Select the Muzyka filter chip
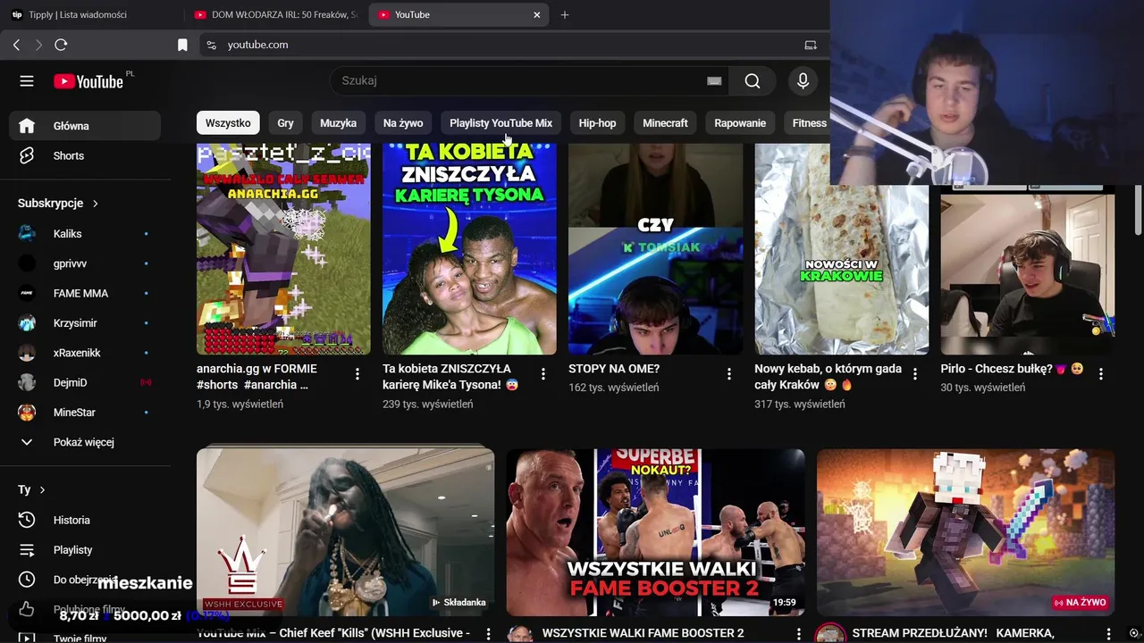 coord(338,123)
